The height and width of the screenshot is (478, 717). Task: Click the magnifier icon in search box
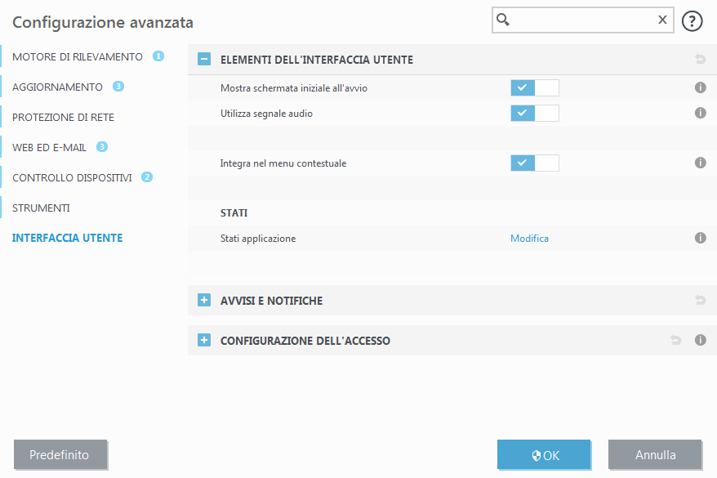(x=501, y=20)
